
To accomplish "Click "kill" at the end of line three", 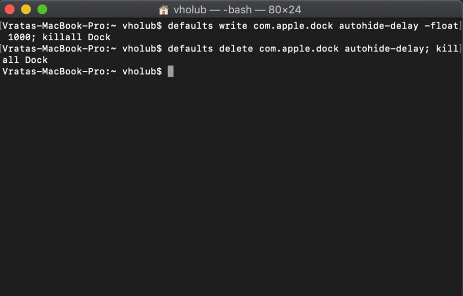I will (447, 48).
